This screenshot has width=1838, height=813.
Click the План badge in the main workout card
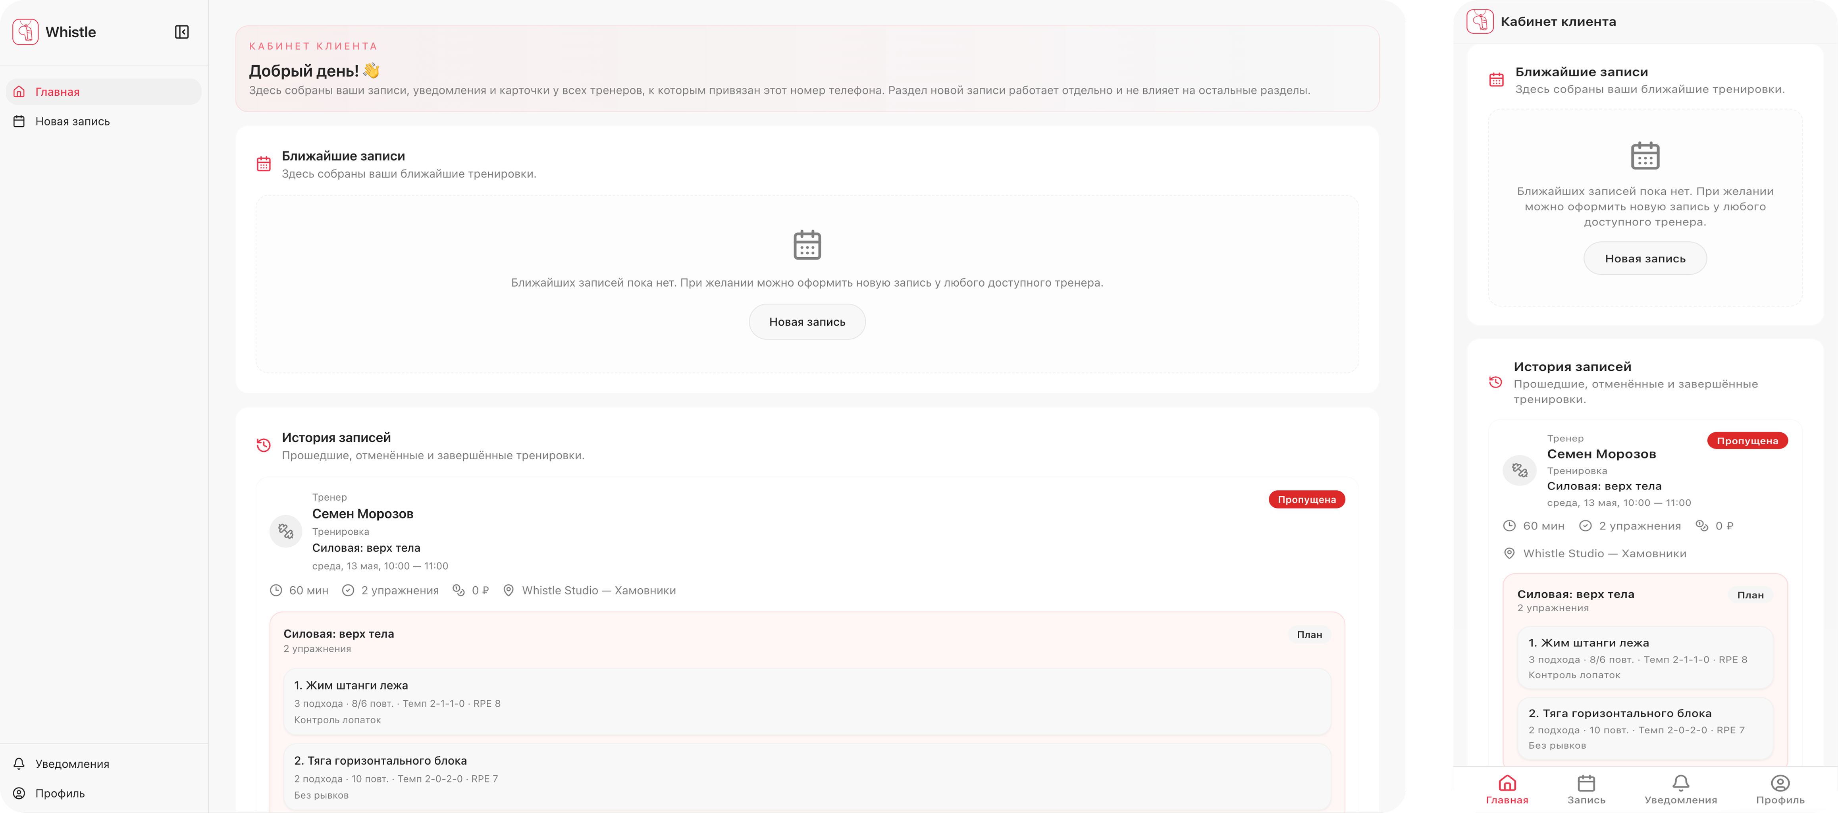[x=1309, y=634]
